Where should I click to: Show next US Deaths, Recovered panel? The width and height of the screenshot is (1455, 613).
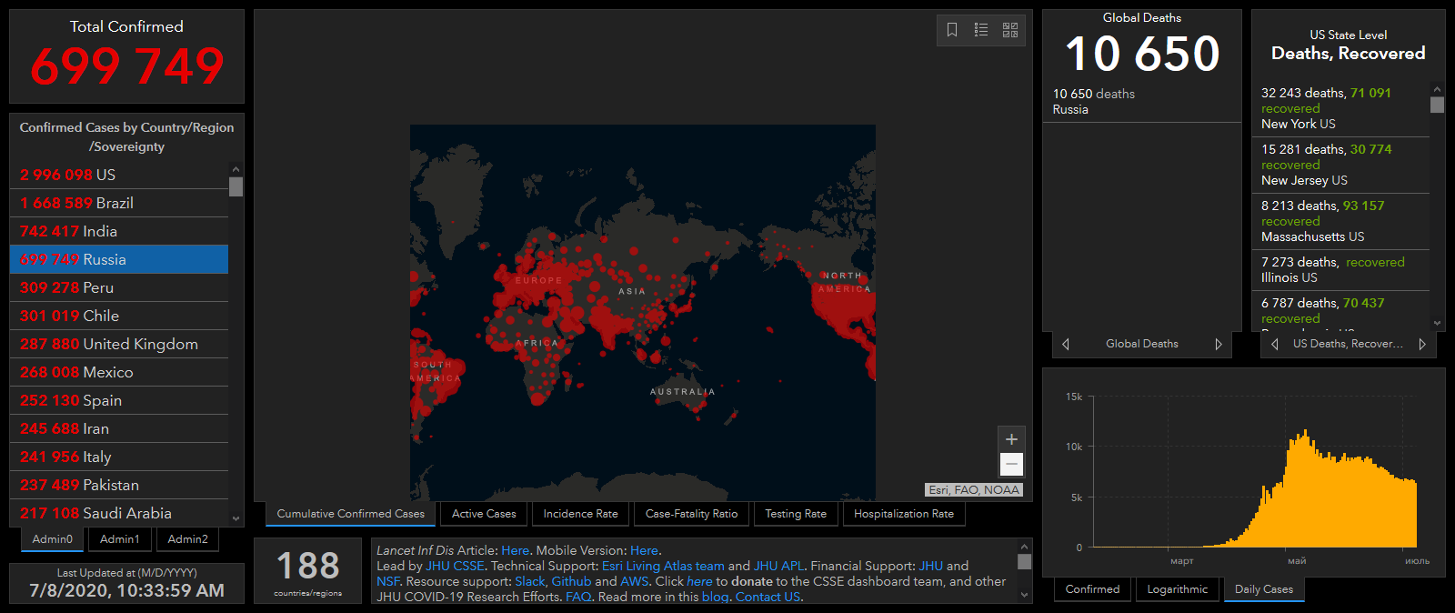tap(1422, 344)
